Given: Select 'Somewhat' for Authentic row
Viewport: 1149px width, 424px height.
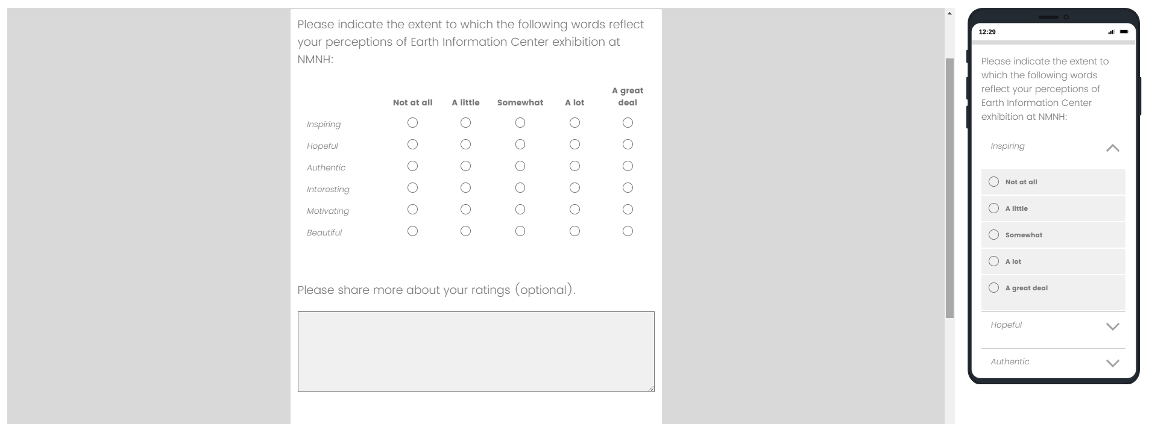Looking at the screenshot, I should [520, 166].
